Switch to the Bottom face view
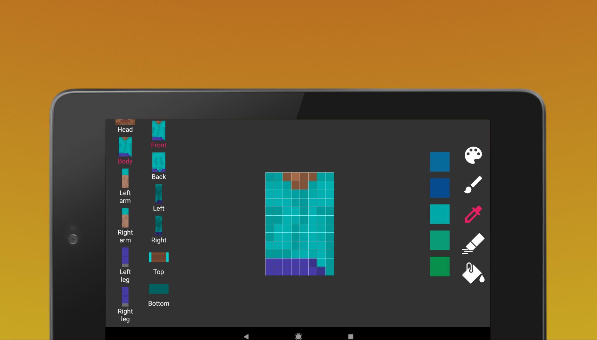Image resolution: width=597 pixels, height=340 pixels. point(159,296)
